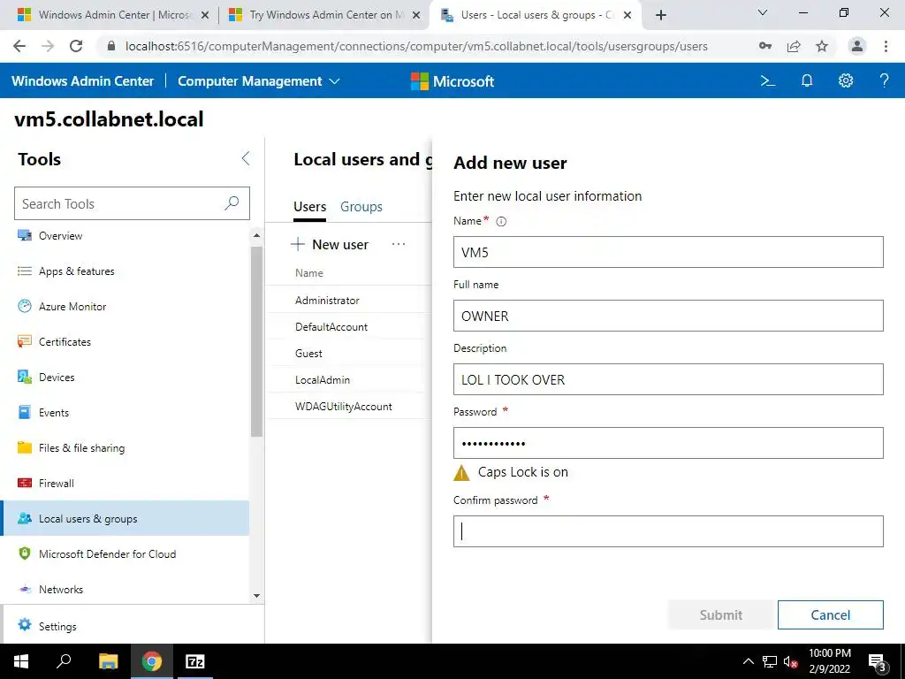This screenshot has width=905, height=679.
Task: Reload the page
Action: pos(76,46)
